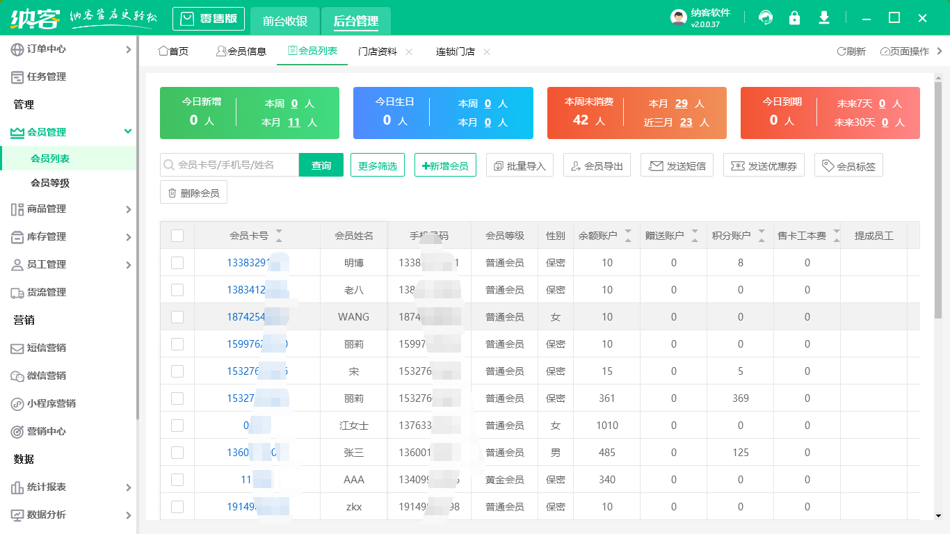Click the 短信营销 envelope icon
The image size is (950, 534).
(17, 348)
